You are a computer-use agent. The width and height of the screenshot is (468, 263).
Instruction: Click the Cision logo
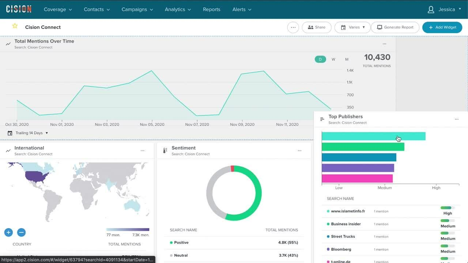(19, 9)
